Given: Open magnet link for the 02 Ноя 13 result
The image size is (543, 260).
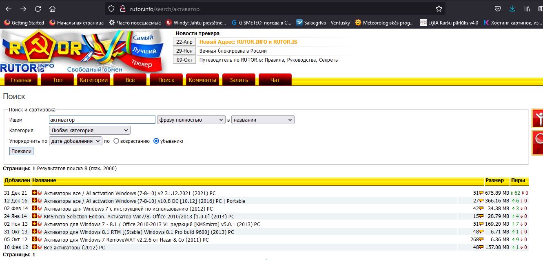Looking at the screenshot, I should (x=40, y=224).
